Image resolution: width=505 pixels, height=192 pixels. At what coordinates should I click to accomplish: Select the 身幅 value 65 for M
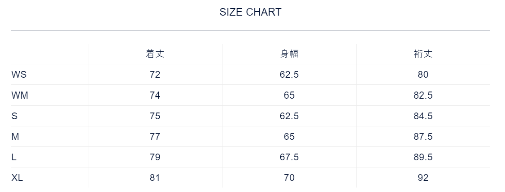tap(289, 136)
